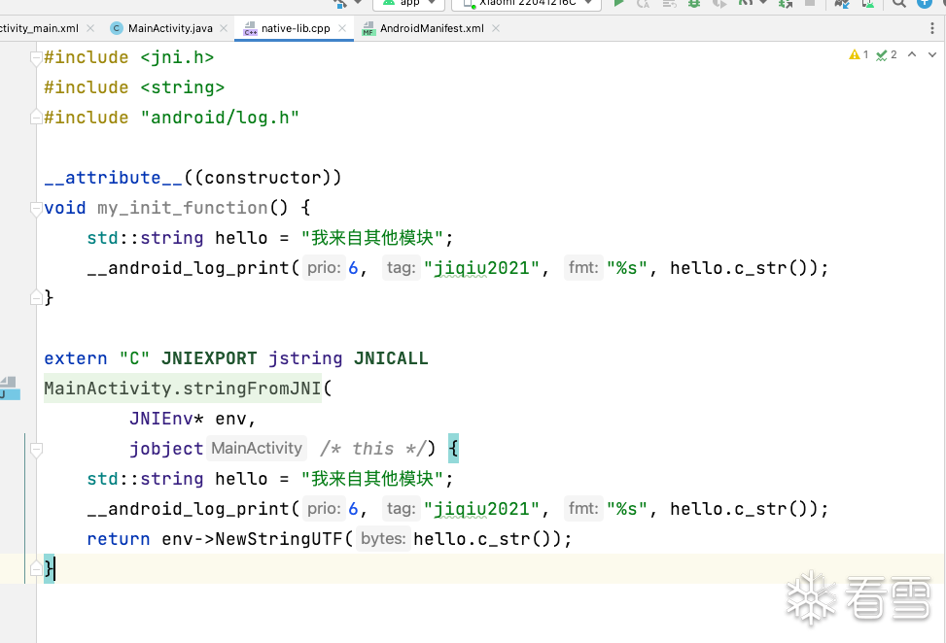Click the extern keyword
The width and height of the screenshot is (946, 643).
coord(76,358)
